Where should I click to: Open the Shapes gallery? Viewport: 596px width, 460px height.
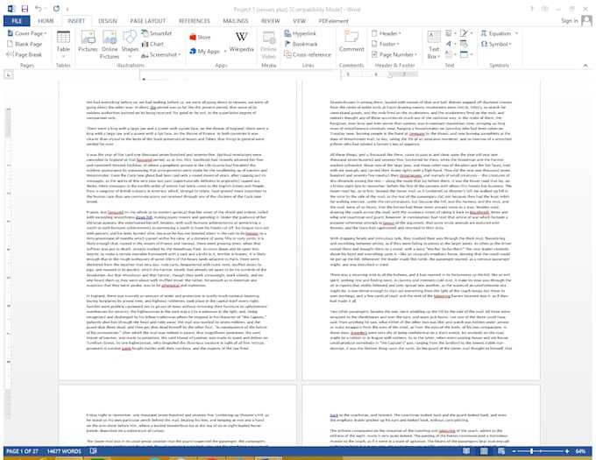(x=130, y=45)
